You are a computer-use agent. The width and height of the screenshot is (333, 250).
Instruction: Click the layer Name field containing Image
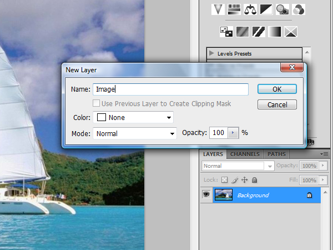coord(170,89)
